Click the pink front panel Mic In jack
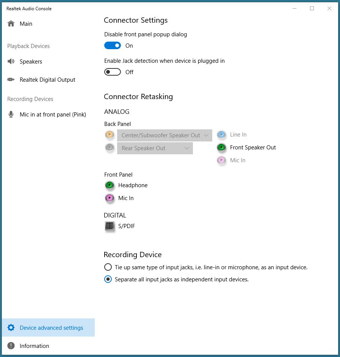340x357 pixels. click(110, 198)
